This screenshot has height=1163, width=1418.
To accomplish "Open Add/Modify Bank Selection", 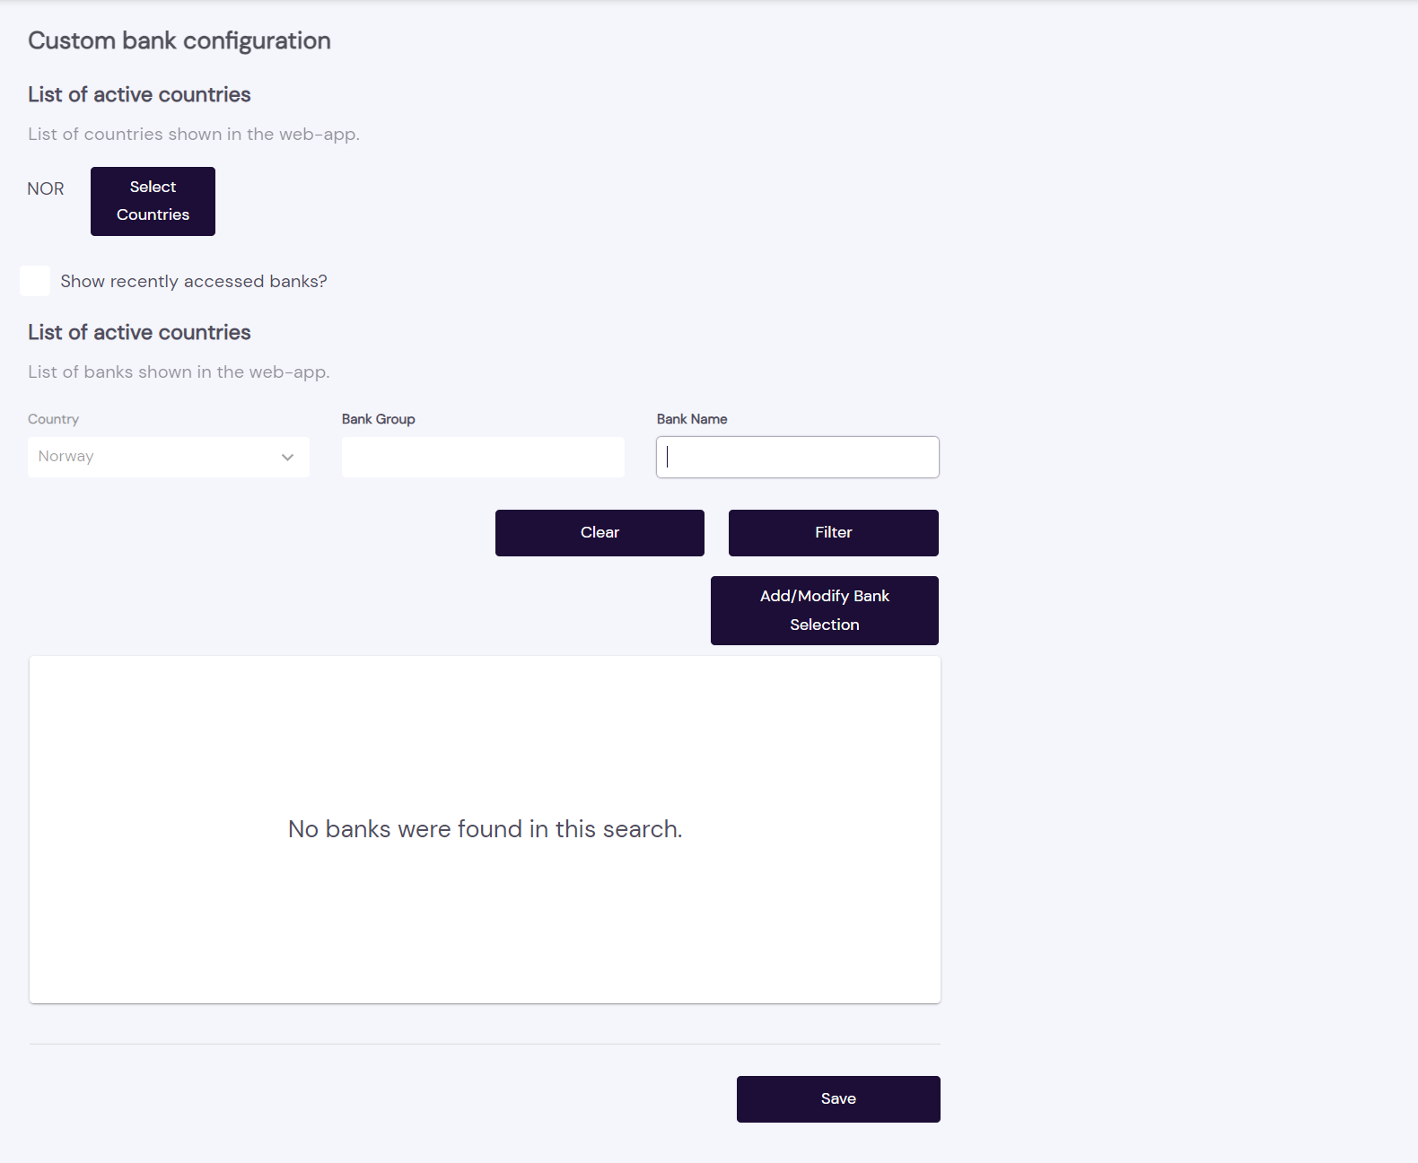I will [x=824, y=610].
